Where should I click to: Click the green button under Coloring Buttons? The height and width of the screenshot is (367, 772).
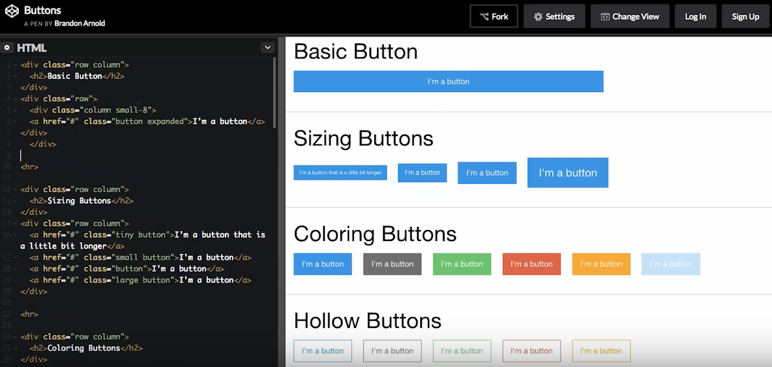pos(462,264)
